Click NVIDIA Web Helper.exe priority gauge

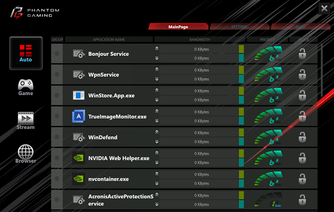click(268, 158)
